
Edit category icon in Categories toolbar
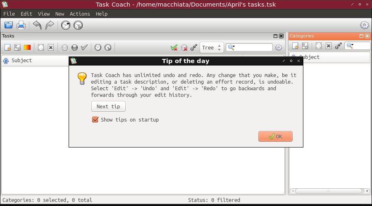click(319, 46)
